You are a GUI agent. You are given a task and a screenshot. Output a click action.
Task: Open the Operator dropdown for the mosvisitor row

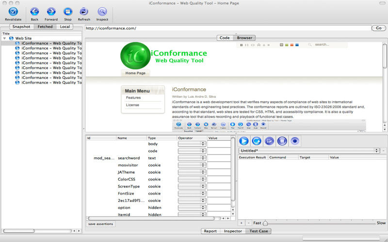click(x=192, y=165)
